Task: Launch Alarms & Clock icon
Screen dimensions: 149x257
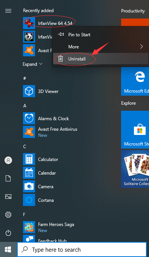Action: coord(29,118)
